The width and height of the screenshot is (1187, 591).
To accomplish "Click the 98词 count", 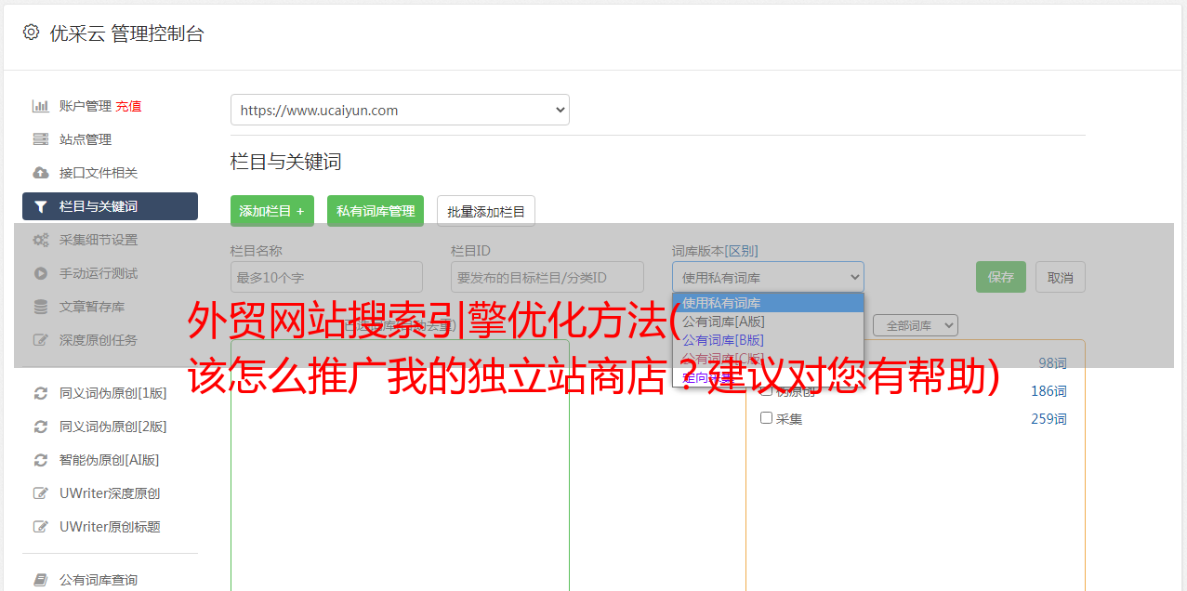I will (1052, 363).
